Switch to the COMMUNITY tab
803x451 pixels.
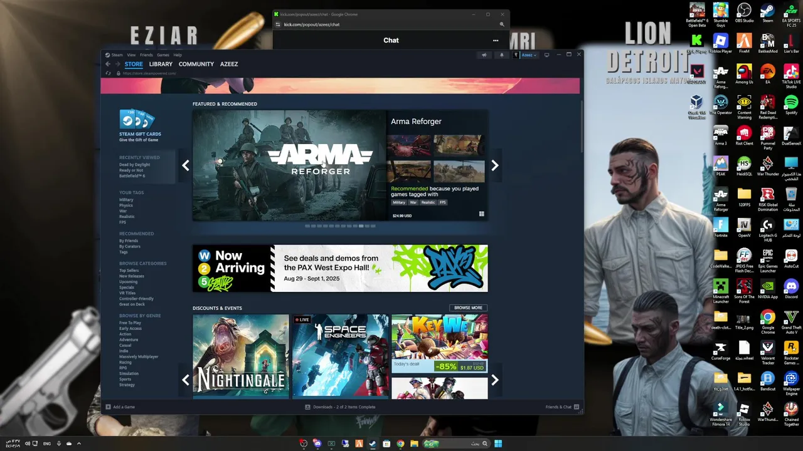click(x=196, y=64)
